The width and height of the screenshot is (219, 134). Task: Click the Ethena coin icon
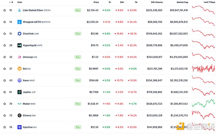pyautogui.click(x=19, y=115)
